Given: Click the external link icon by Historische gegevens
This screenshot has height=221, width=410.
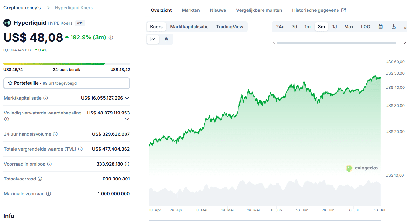Looking at the screenshot, I should [x=344, y=10].
